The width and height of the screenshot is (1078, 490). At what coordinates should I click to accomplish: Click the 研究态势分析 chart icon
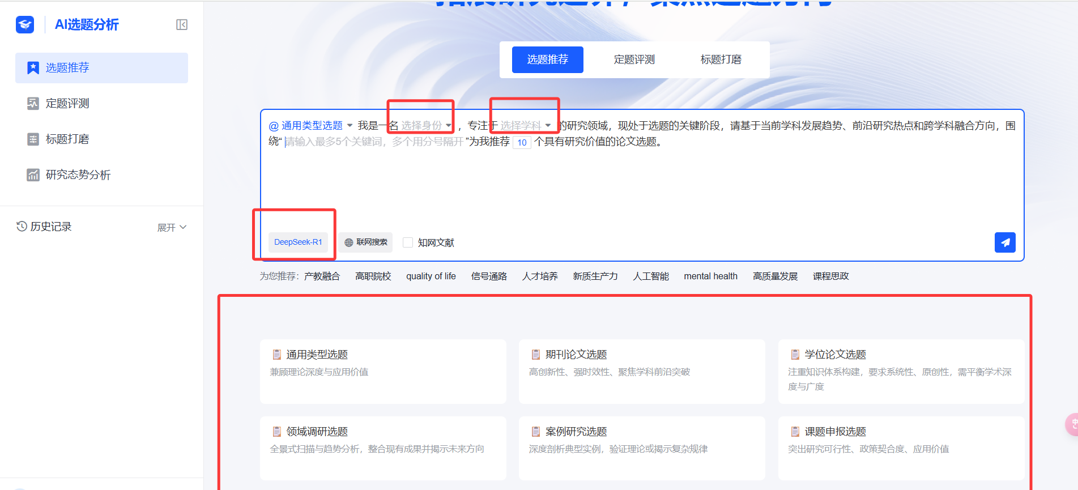pyautogui.click(x=33, y=174)
